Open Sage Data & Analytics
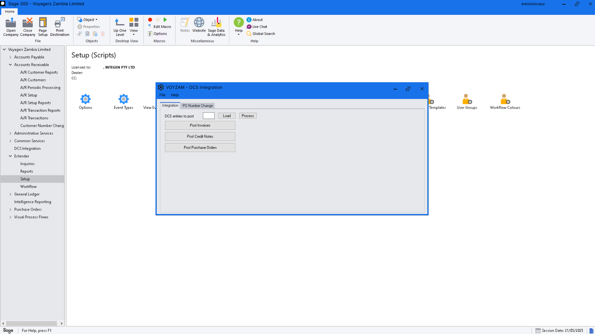 coord(216,27)
